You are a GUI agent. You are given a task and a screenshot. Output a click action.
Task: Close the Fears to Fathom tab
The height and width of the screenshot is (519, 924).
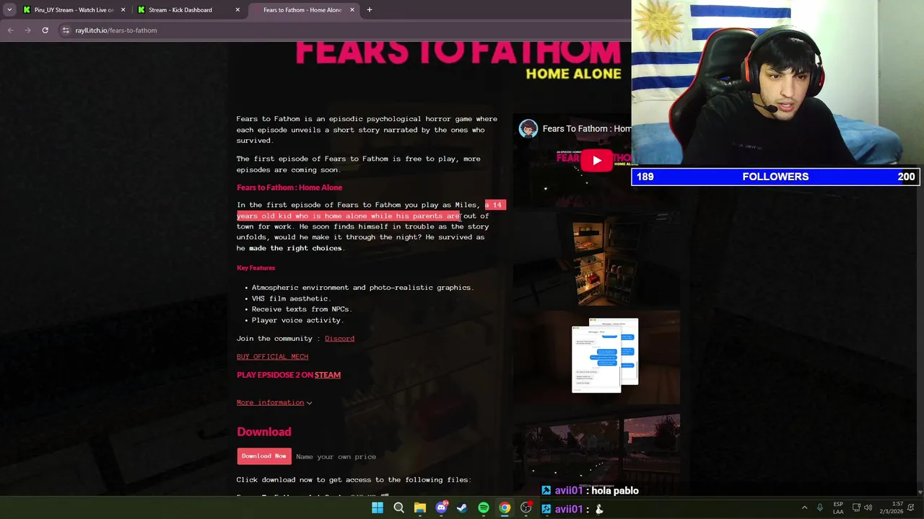(352, 10)
